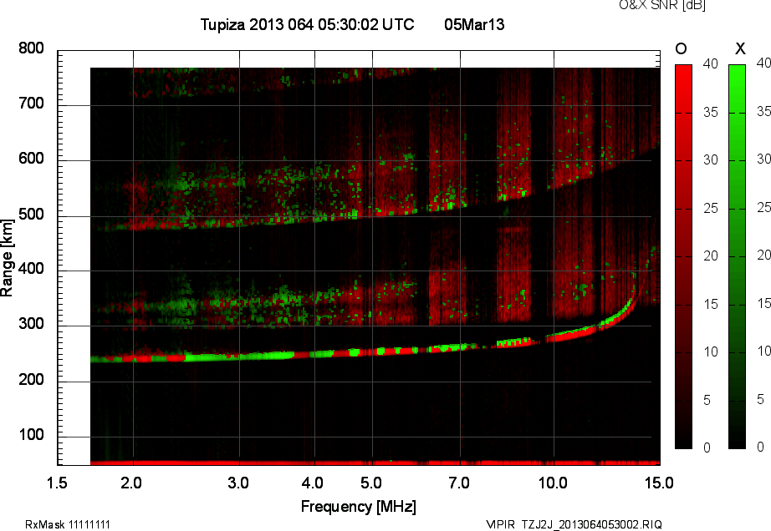771x531 pixels.
Task: Click the Range [km] axis label
Action: (7, 258)
